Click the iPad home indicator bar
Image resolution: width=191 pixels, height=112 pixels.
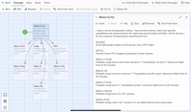click(x=95, y=110)
